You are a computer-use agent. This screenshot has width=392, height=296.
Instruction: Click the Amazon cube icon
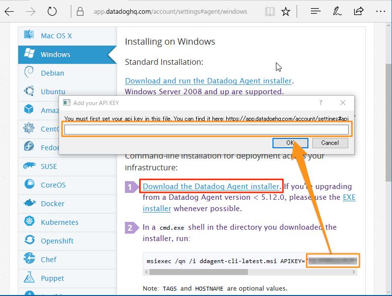[x=29, y=109]
